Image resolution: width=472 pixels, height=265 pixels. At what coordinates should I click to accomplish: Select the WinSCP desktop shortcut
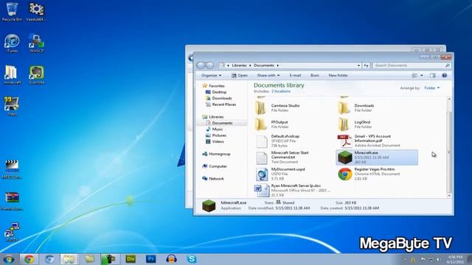coord(36,43)
